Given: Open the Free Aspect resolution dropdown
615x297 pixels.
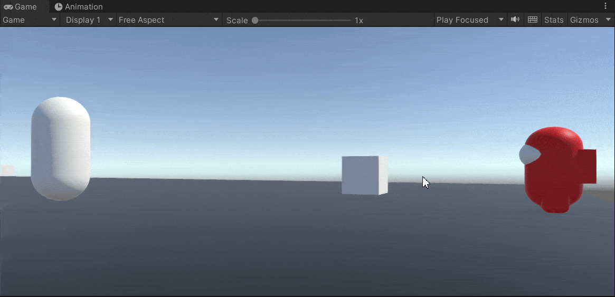Looking at the screenshot, I should pyautogui.click(x=168, y=20).
